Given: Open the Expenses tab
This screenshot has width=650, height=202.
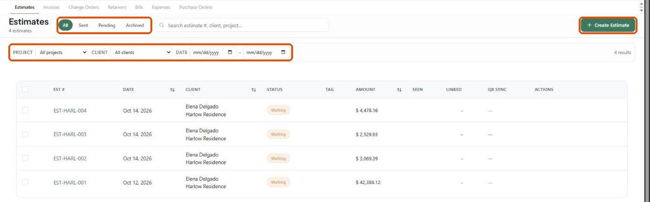Looking at the screenshot, I should 161,7.
